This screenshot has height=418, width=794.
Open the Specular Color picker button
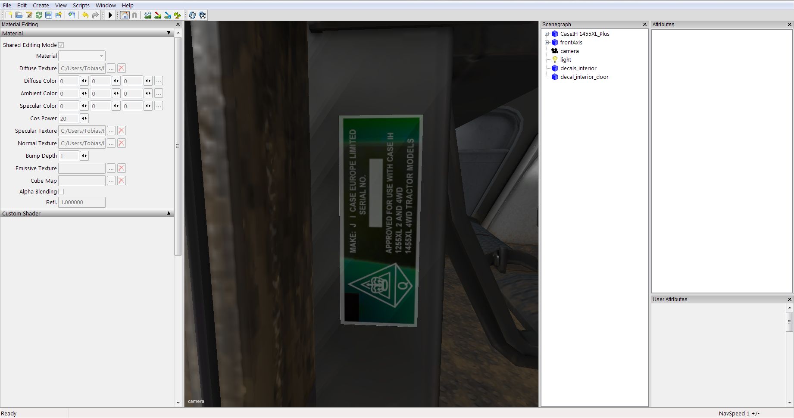tap(159, 106)
